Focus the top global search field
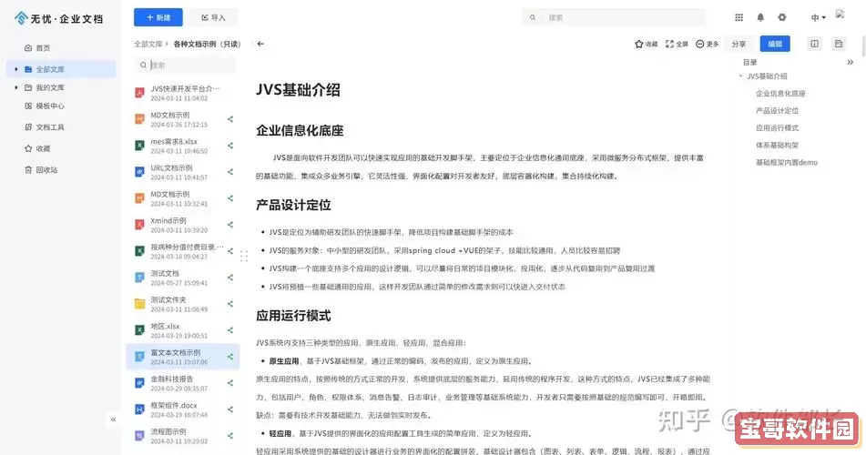866x455 pixels. click(x=614, y=17)
